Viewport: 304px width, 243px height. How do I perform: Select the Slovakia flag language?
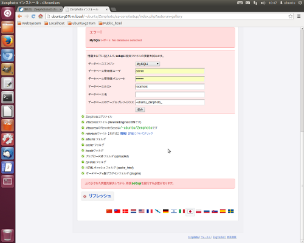point(215,211)
